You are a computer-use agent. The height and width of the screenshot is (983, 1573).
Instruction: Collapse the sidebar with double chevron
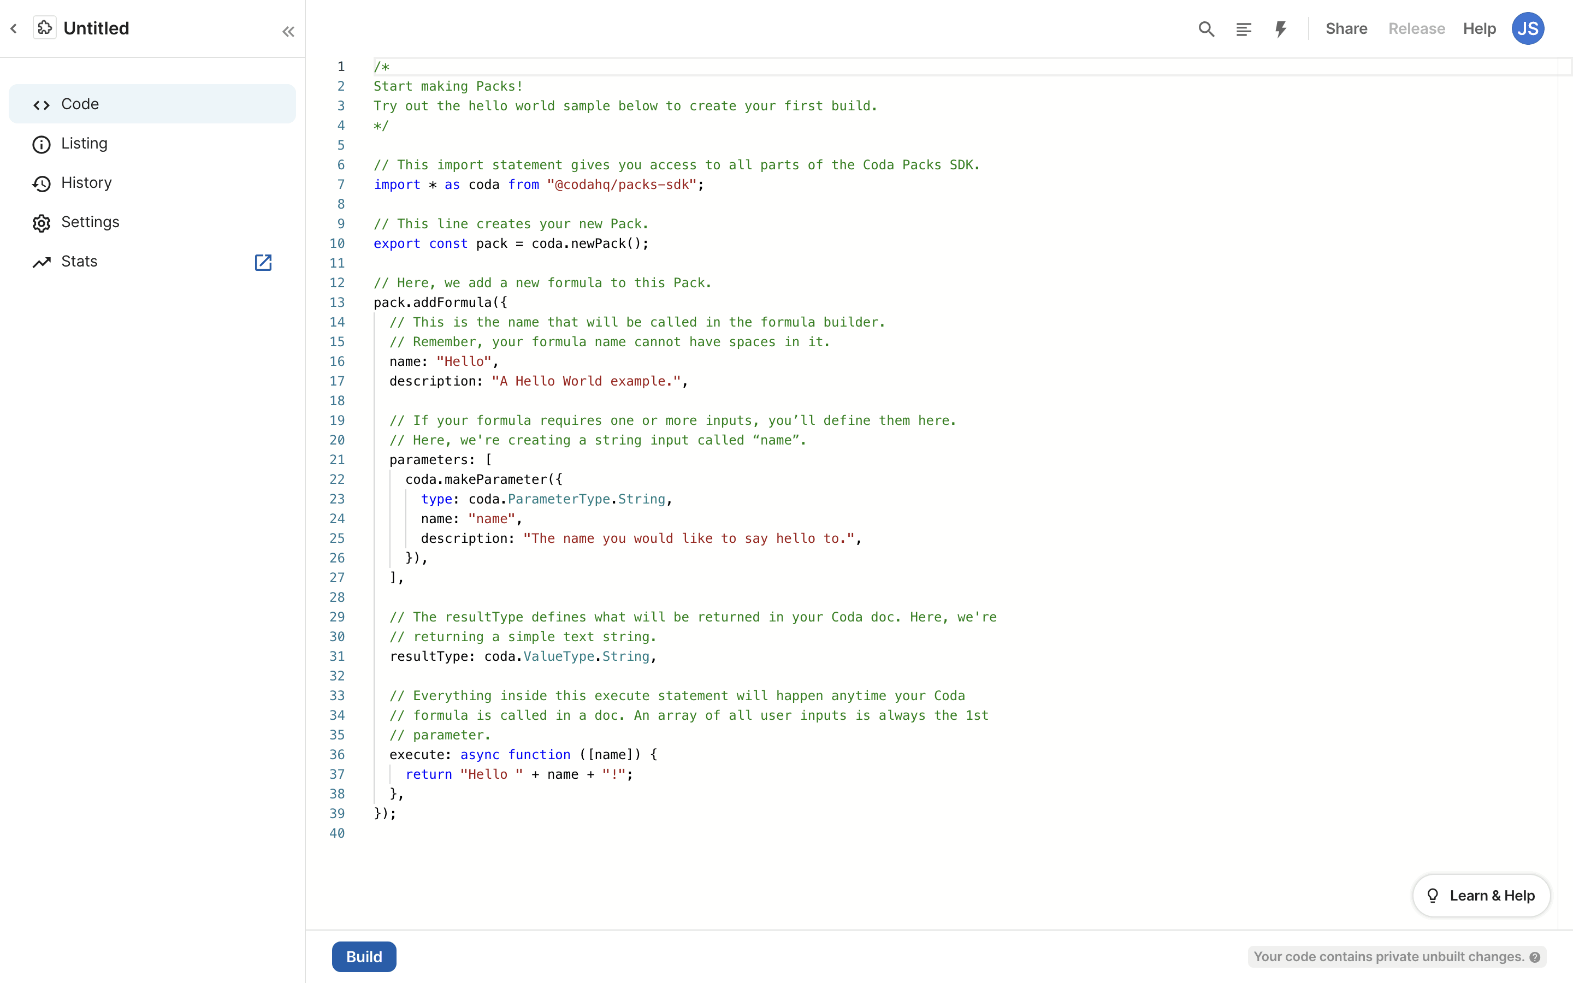tap(288, 31)
